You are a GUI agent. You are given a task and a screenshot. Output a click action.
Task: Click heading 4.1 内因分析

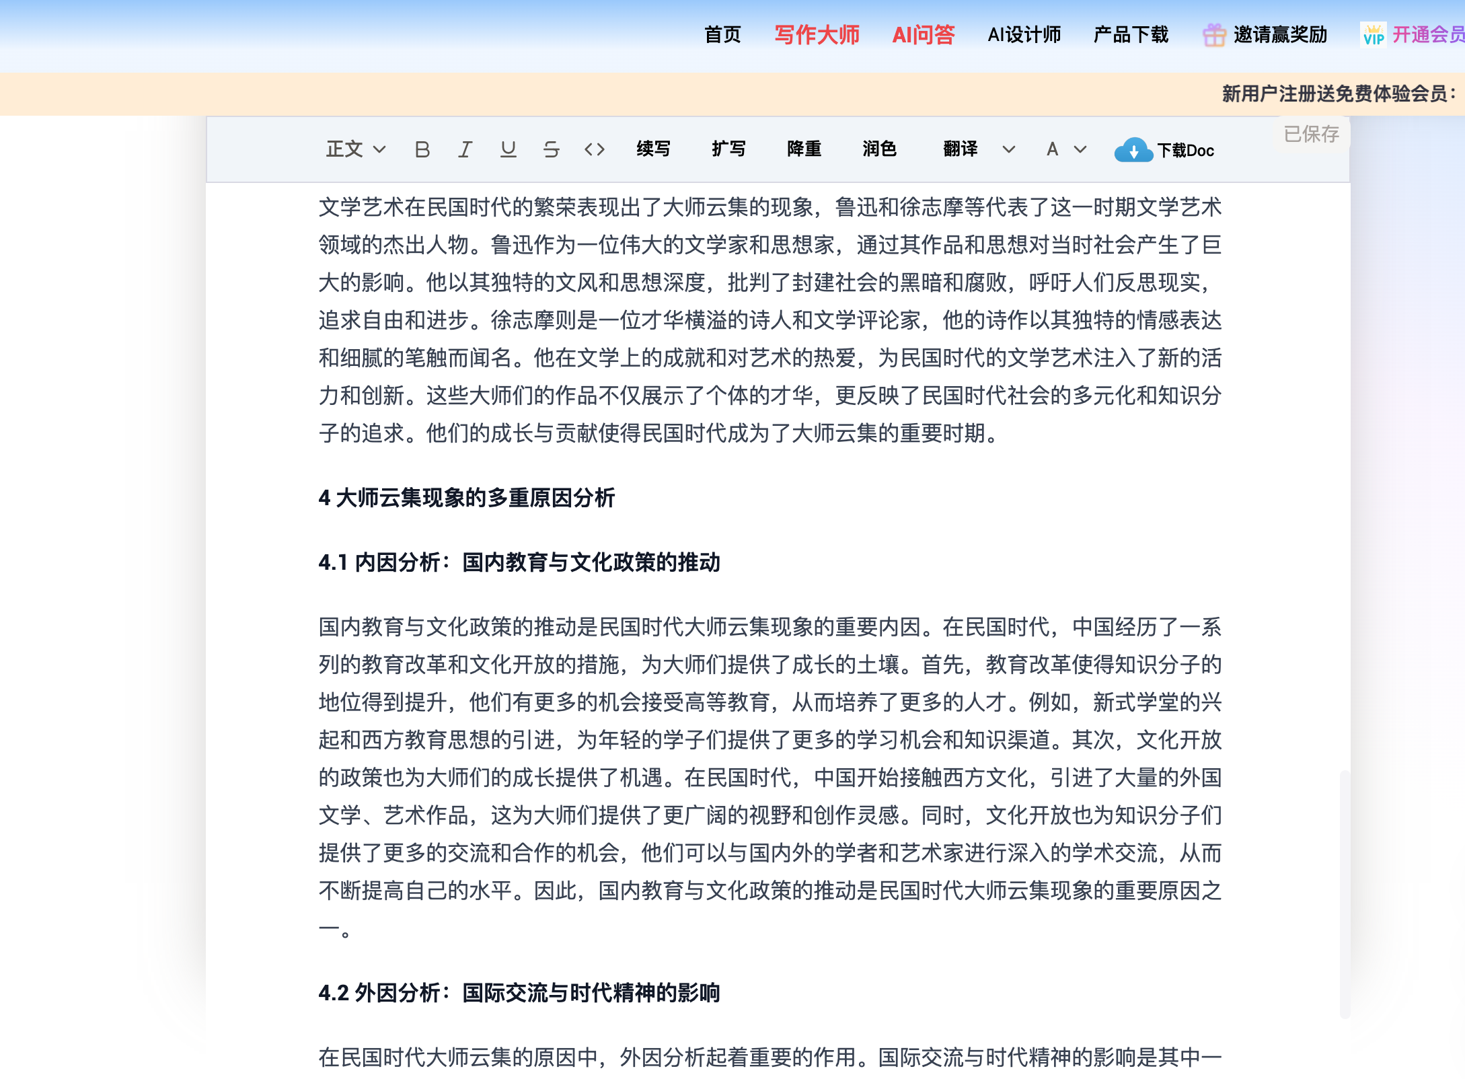pos(519,562)
